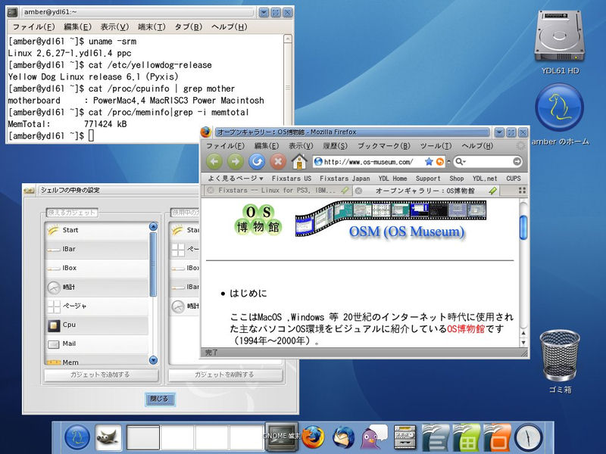The height and width of the screenshot is (454, 606).
Task: Open the Firefox Home page icon
Action: coord(298,161)
